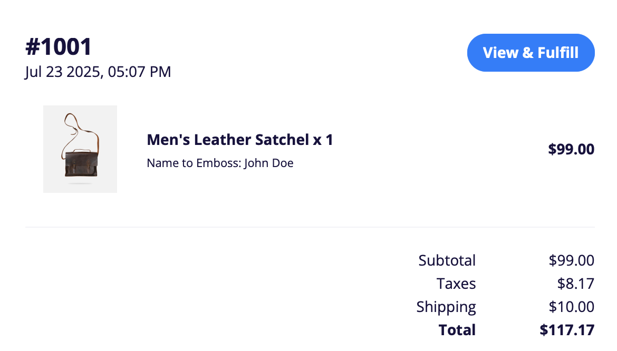The width and height of the screenshot is (617, 351).
Task: Click the Name to Emboss: John Doe line
Action: pyautogui.click(x=220, y=163)
